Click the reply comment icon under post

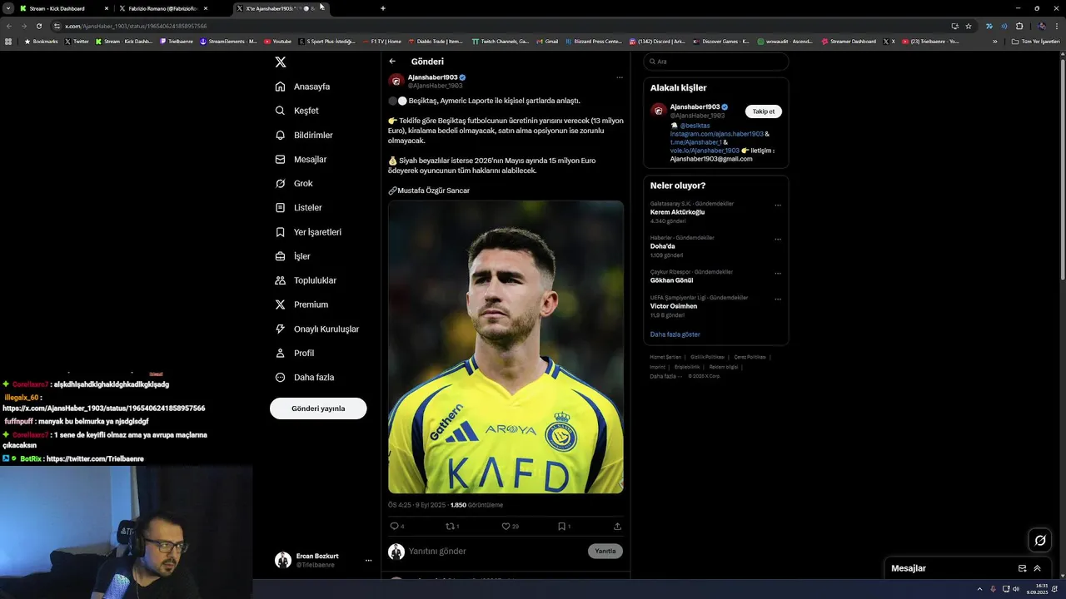(395, 526)
